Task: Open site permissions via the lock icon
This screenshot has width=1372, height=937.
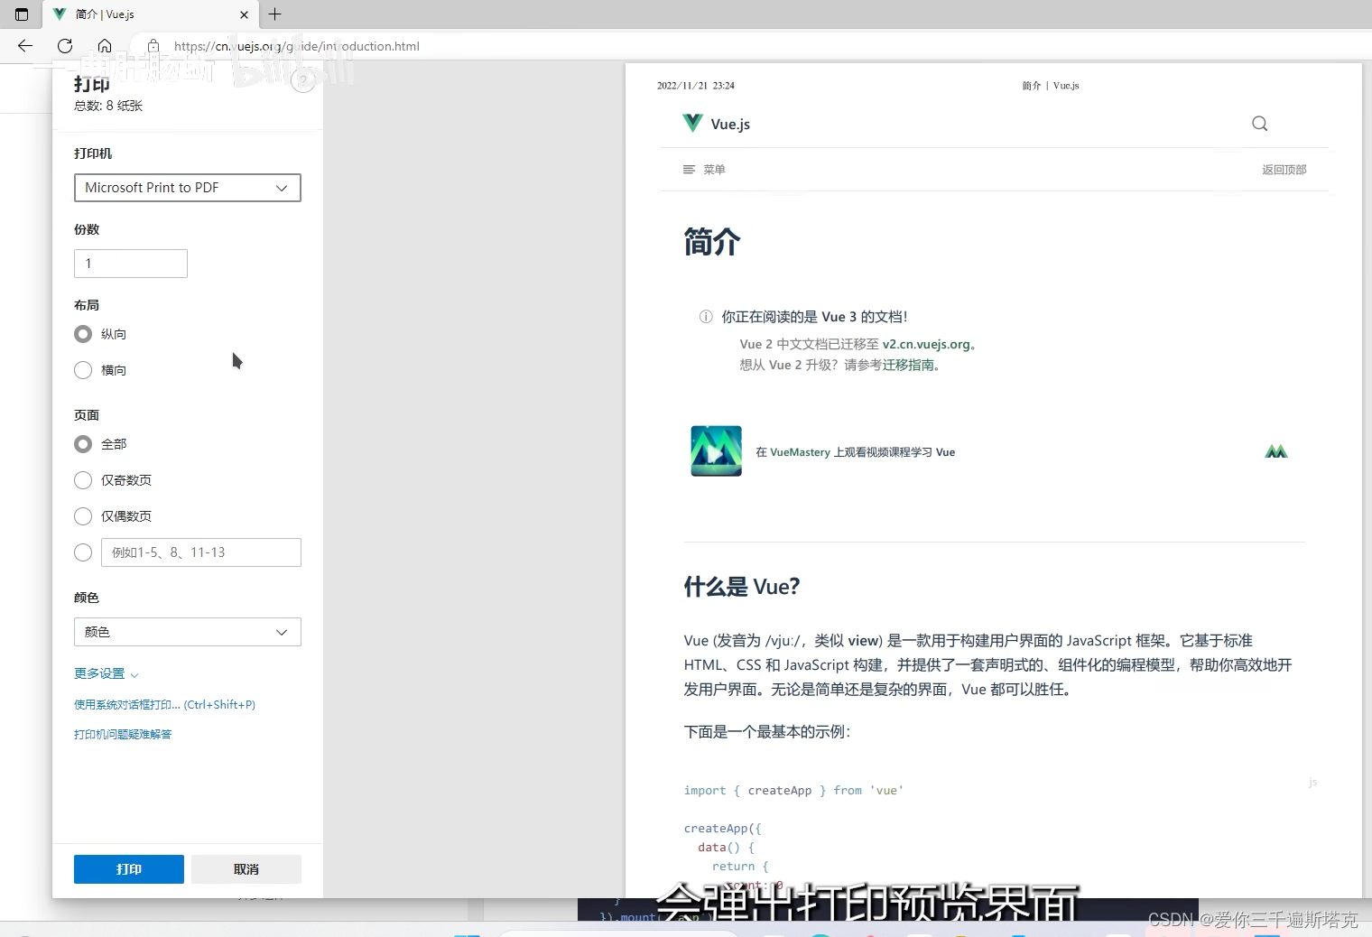Action: (153, 46)
